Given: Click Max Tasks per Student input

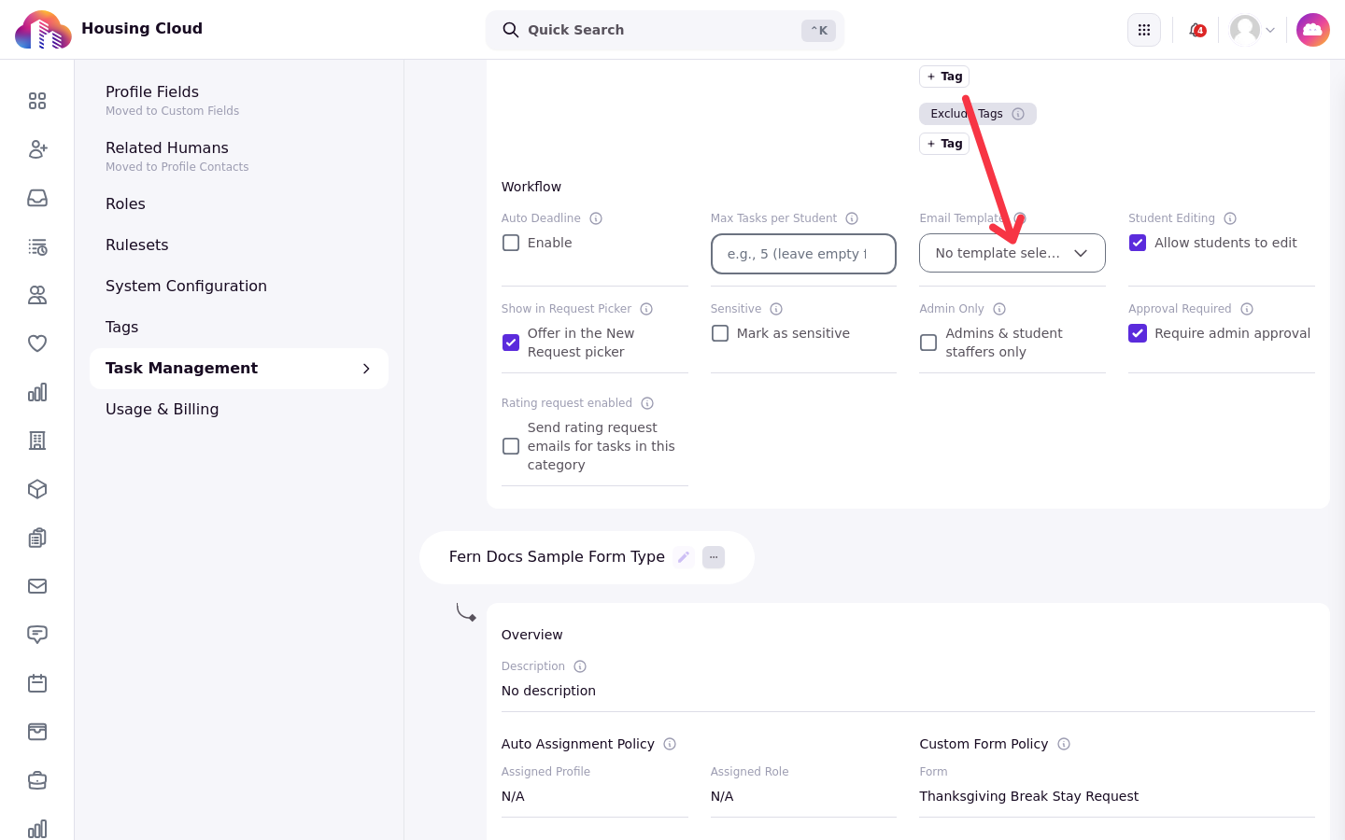Looking at the screenshot, I should click(x=803, y=254).
